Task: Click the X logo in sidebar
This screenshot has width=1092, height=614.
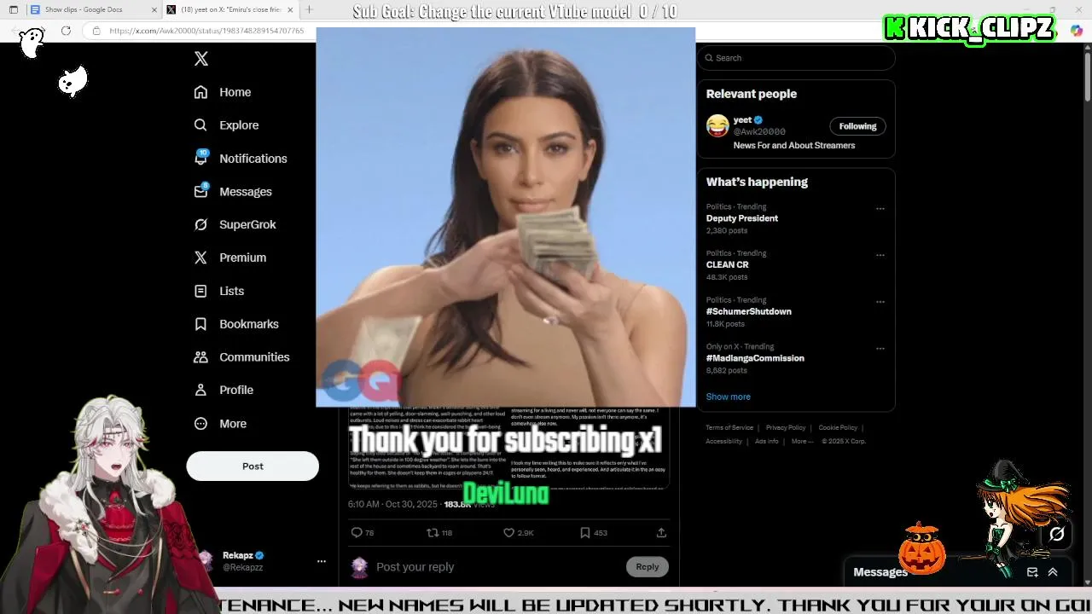Action: [201, 59]
